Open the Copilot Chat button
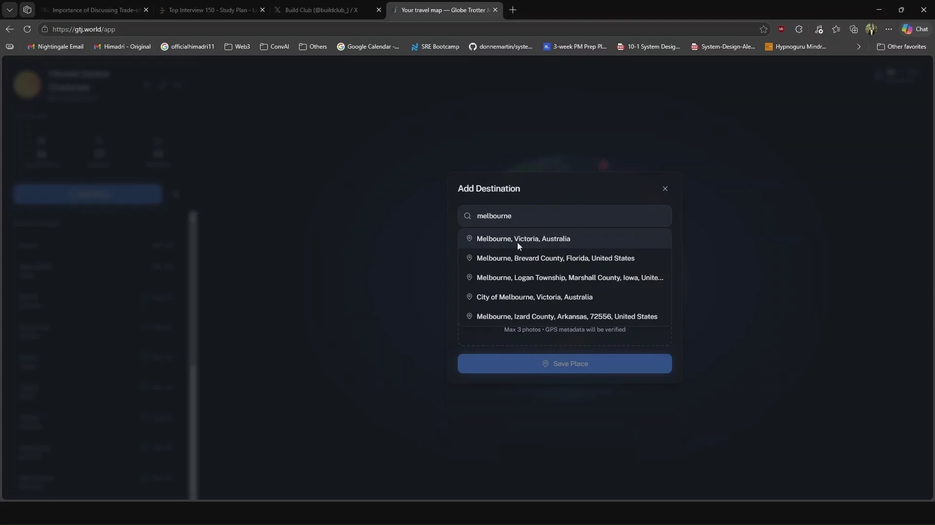Viewport: 935px width, 525px height. pyautogui.click(x=915, y=29)
